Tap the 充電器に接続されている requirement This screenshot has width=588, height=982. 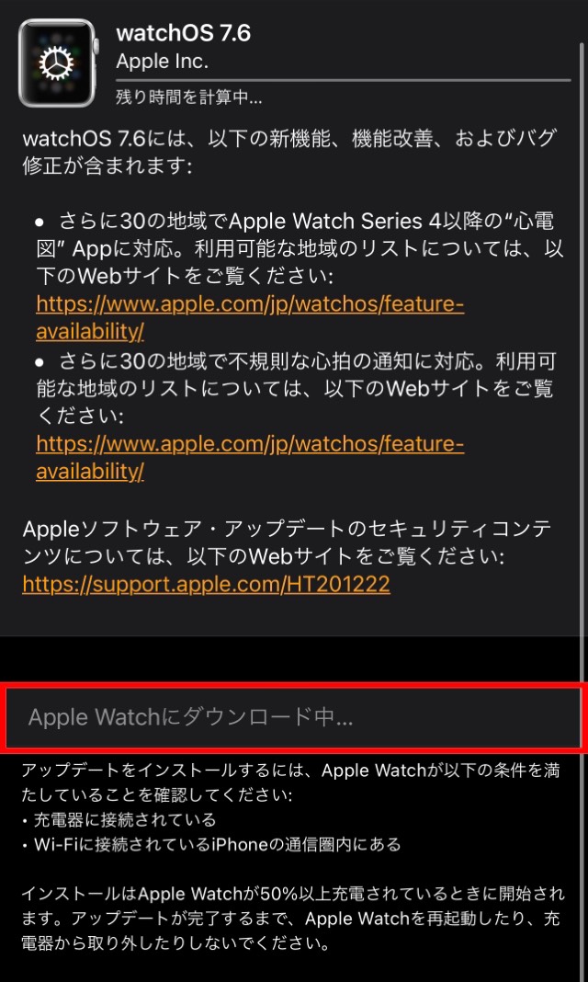click(124, 820)
